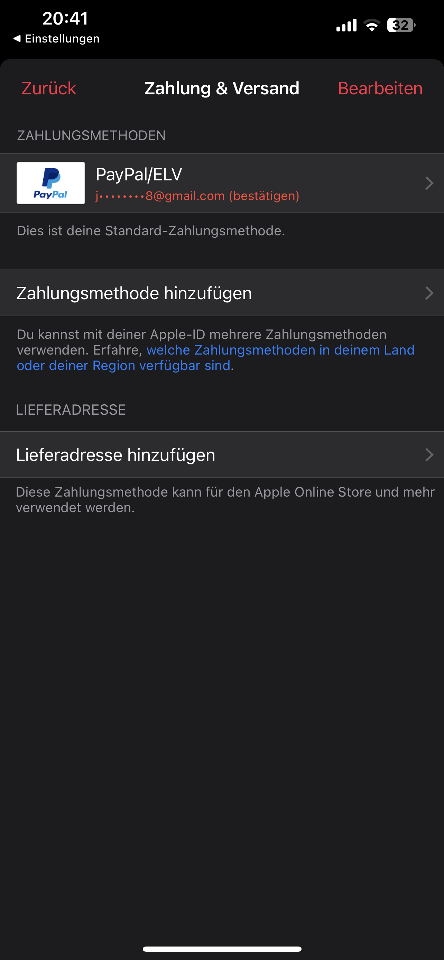The width and height of the screenshot is (444, 960).
Task: Open Zahlungsmethode hinzufügen
Action: click(222, 293)
